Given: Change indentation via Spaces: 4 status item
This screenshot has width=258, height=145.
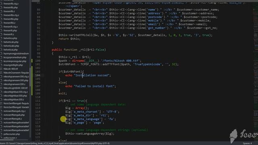Looking at the screenshot, I should (x=247, y=143).
